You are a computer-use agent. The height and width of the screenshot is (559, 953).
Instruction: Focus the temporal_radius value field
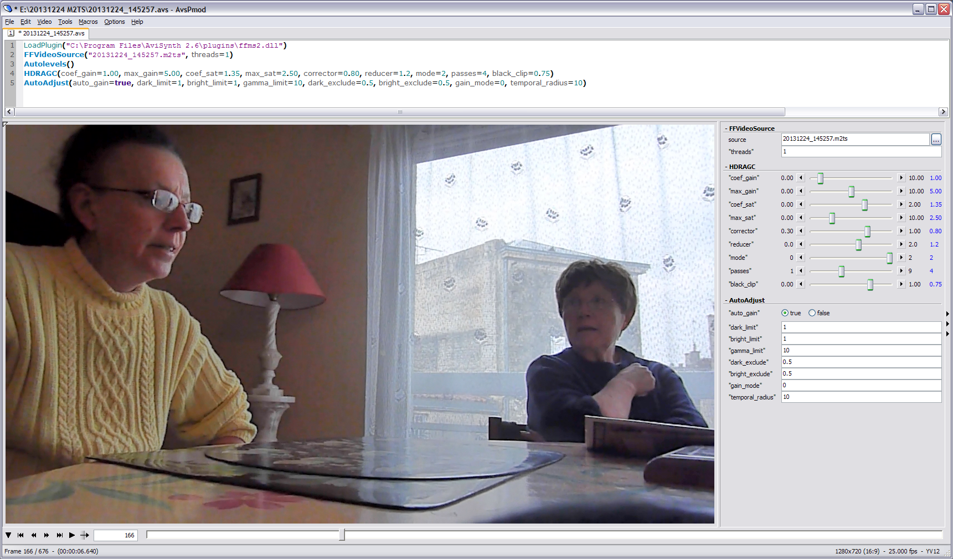coord(861,397)
